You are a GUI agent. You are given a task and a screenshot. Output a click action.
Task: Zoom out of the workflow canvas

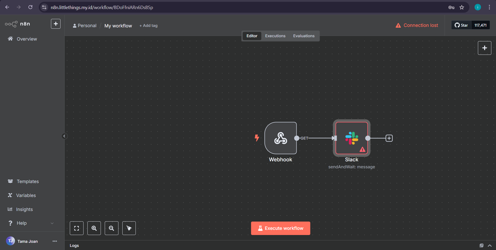[111, 228]
